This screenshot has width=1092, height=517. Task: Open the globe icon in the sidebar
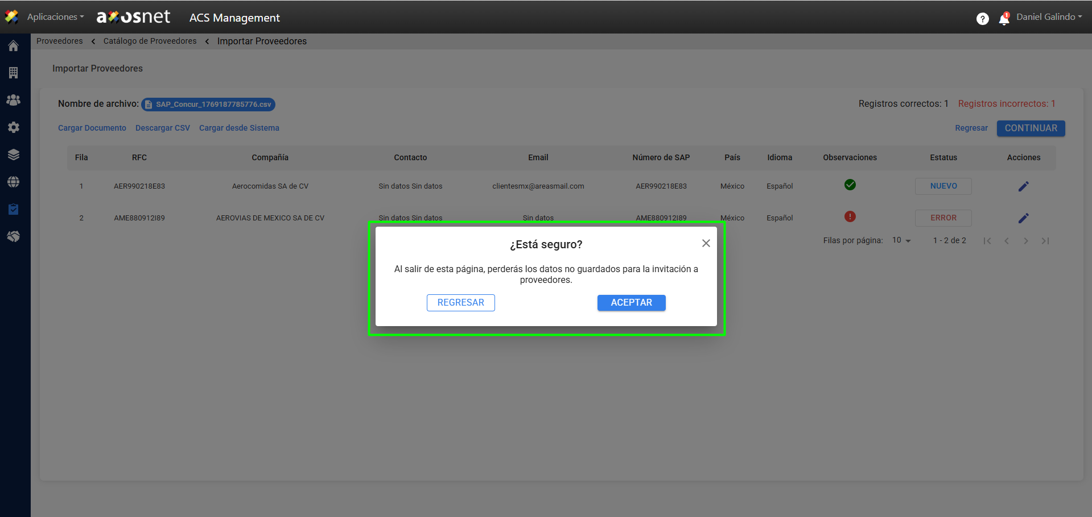14,182
